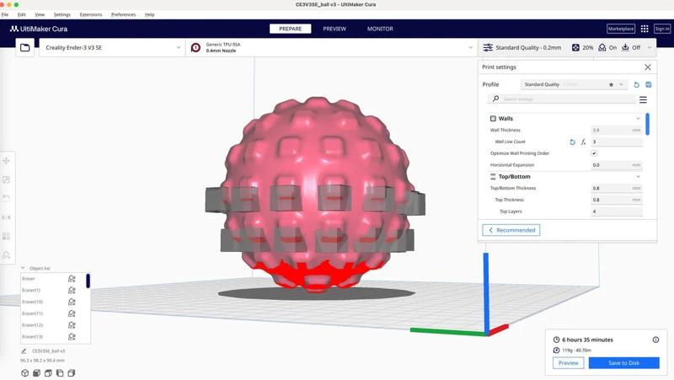Open the Help menu
Screen dimensions: 674x380
149,14
